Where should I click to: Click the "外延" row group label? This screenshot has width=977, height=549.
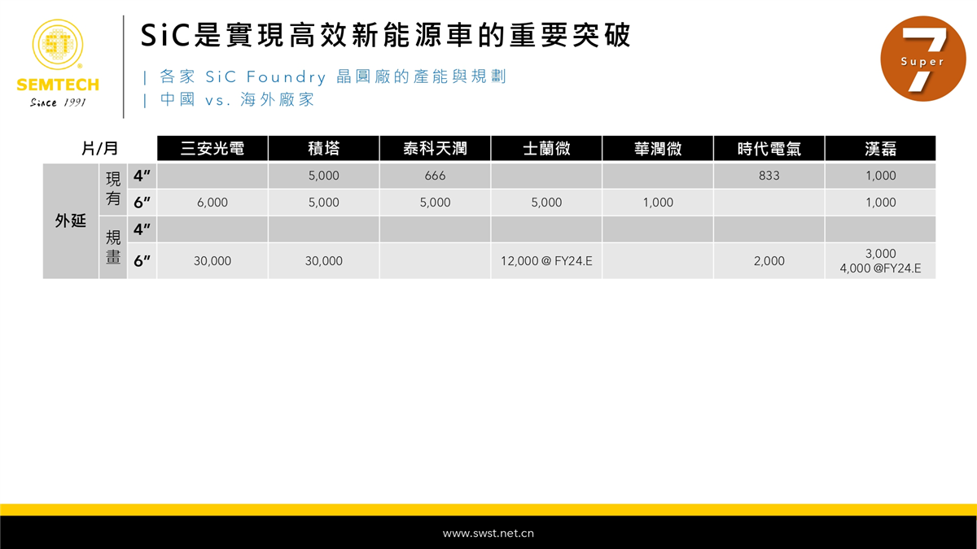(71, 221)
